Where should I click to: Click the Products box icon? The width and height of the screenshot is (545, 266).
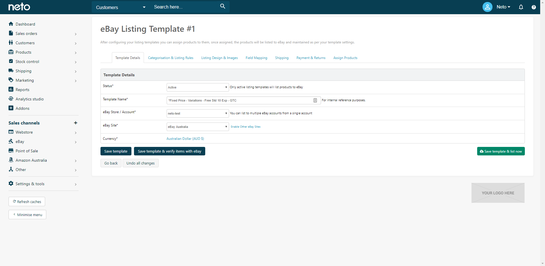click(x=11, y=52)
